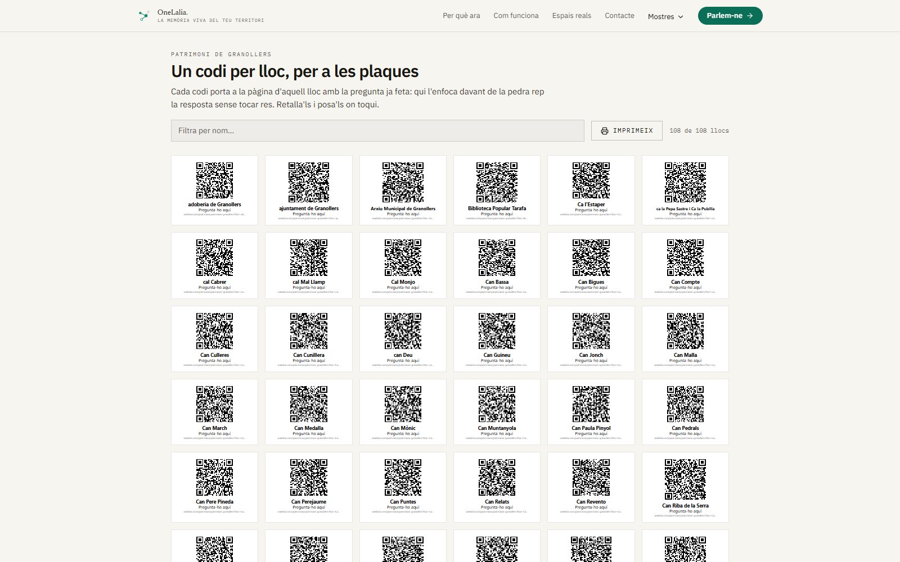This screenshot has height=562, width=900.
Task: Select Can Pedrals QR code
Action: 685,404
